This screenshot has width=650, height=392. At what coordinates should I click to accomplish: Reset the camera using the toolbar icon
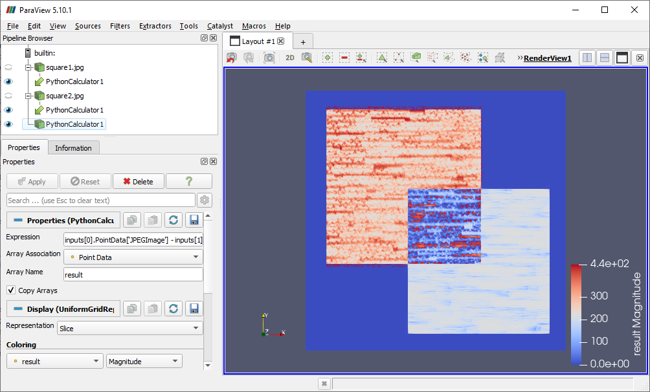231,58
